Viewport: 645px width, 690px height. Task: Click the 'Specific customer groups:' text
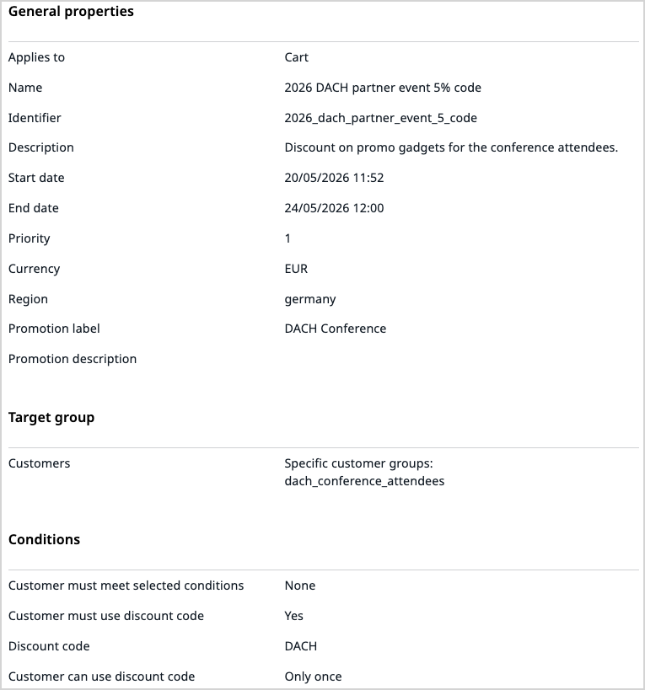coord(358,463)
